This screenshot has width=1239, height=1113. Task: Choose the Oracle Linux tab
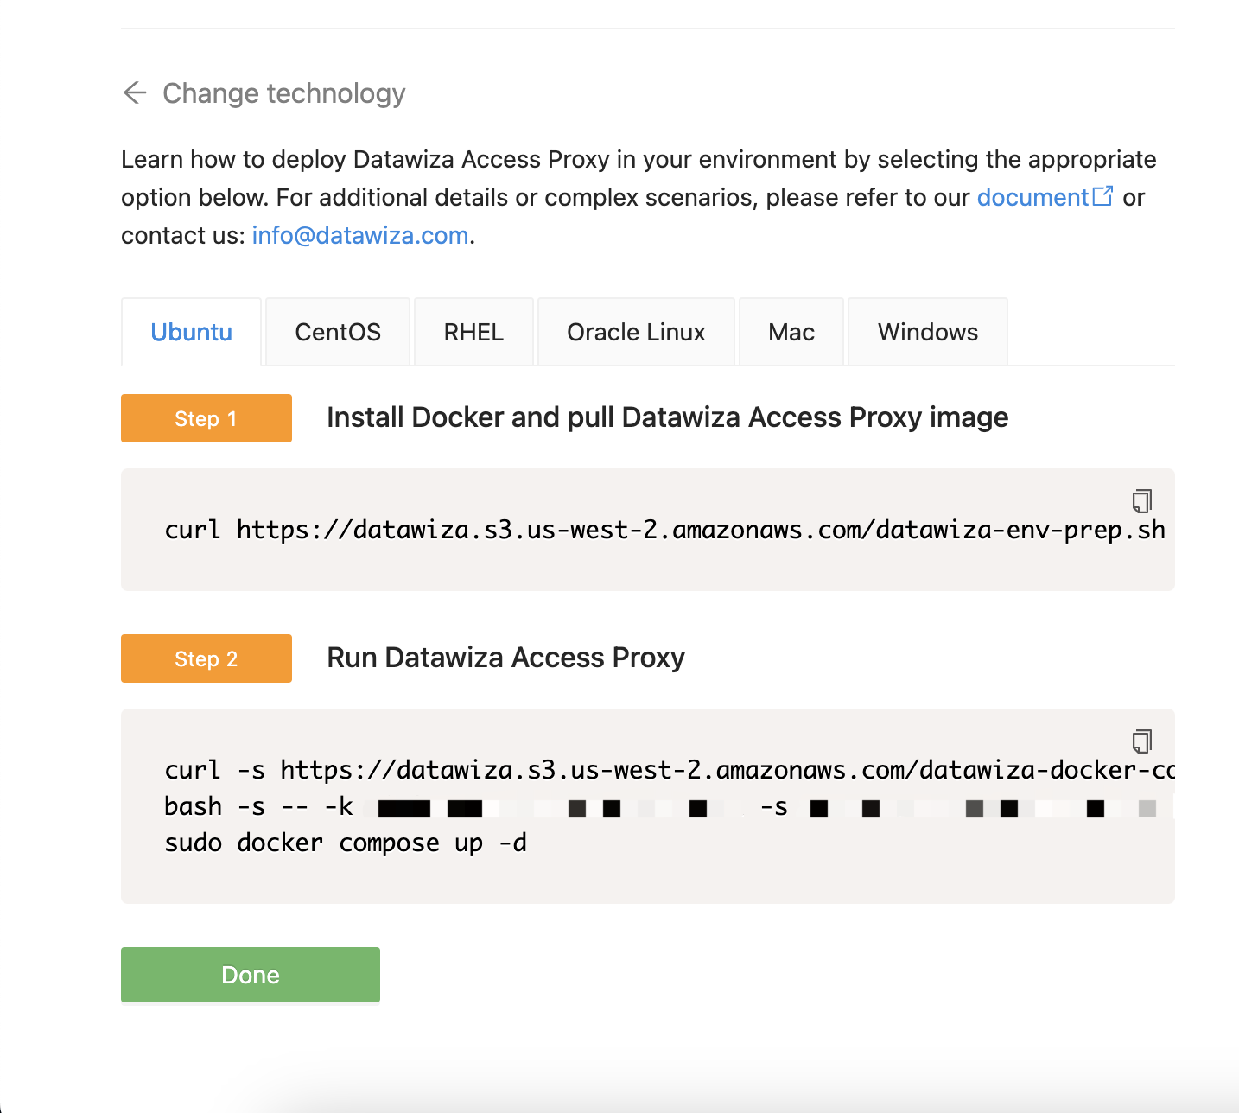coord(636,332)
